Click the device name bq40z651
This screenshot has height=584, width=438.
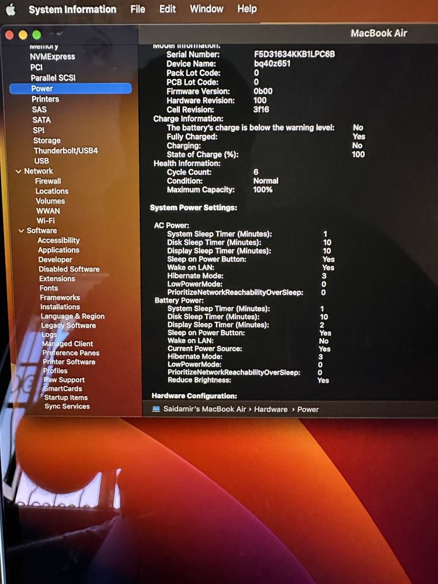coord(272,63)
